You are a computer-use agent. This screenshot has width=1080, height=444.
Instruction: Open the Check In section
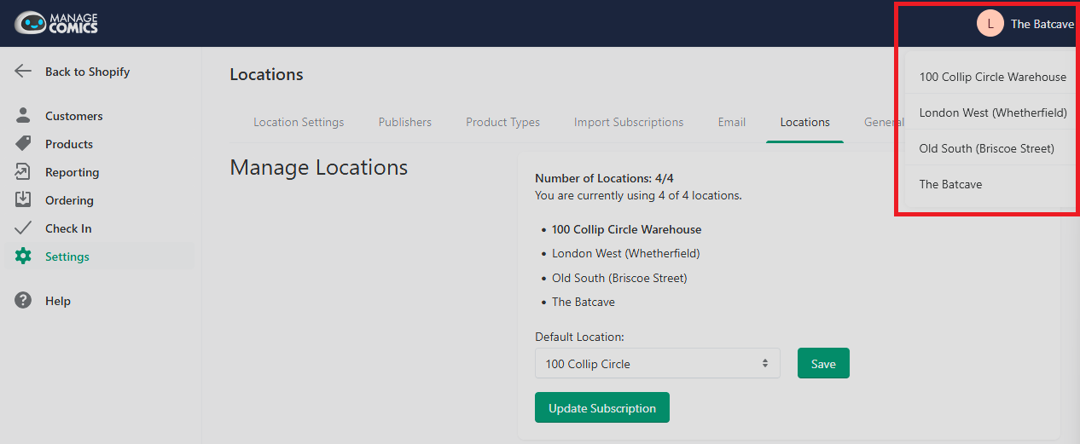68,228
